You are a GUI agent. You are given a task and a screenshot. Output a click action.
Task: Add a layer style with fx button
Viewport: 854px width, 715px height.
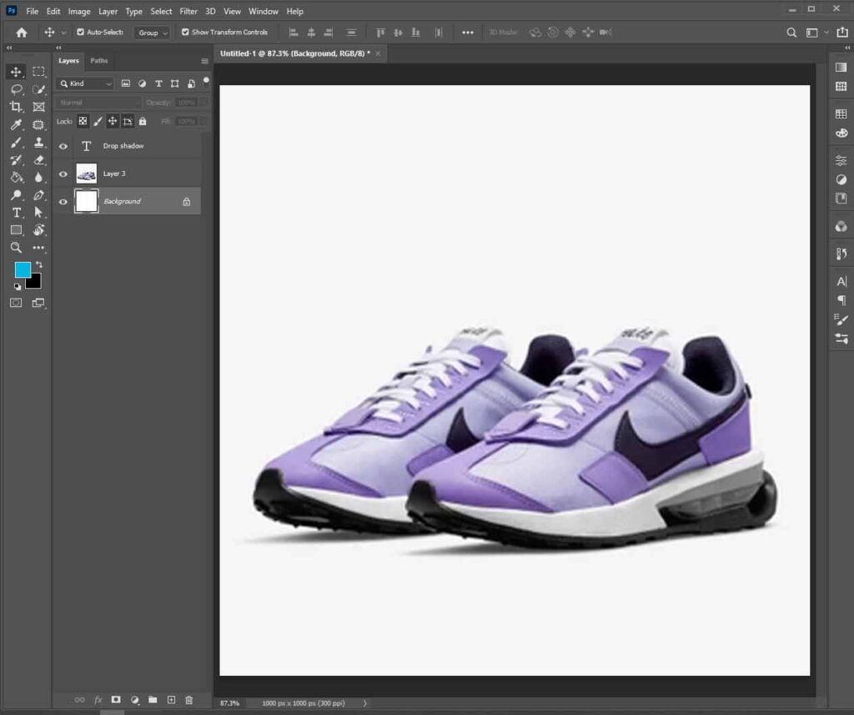click(98, 700)
